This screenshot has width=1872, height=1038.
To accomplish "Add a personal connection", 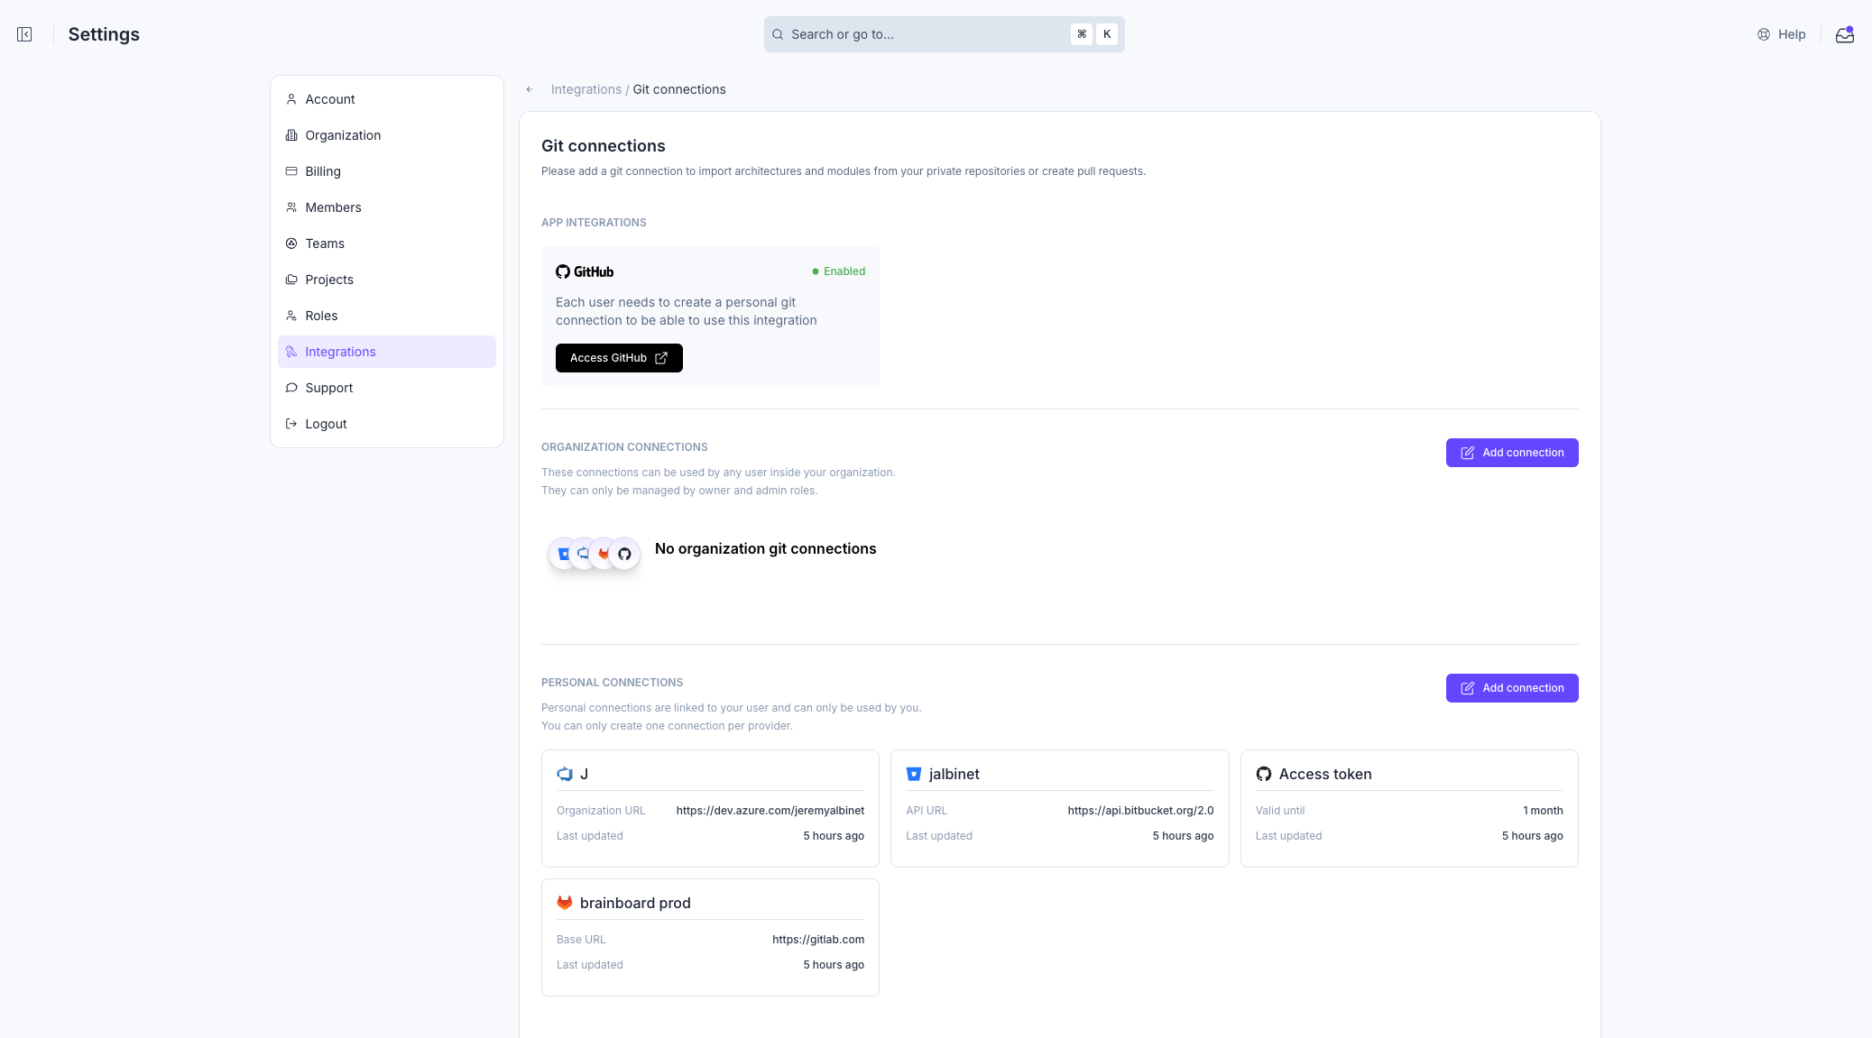I will pos(1512,688).
